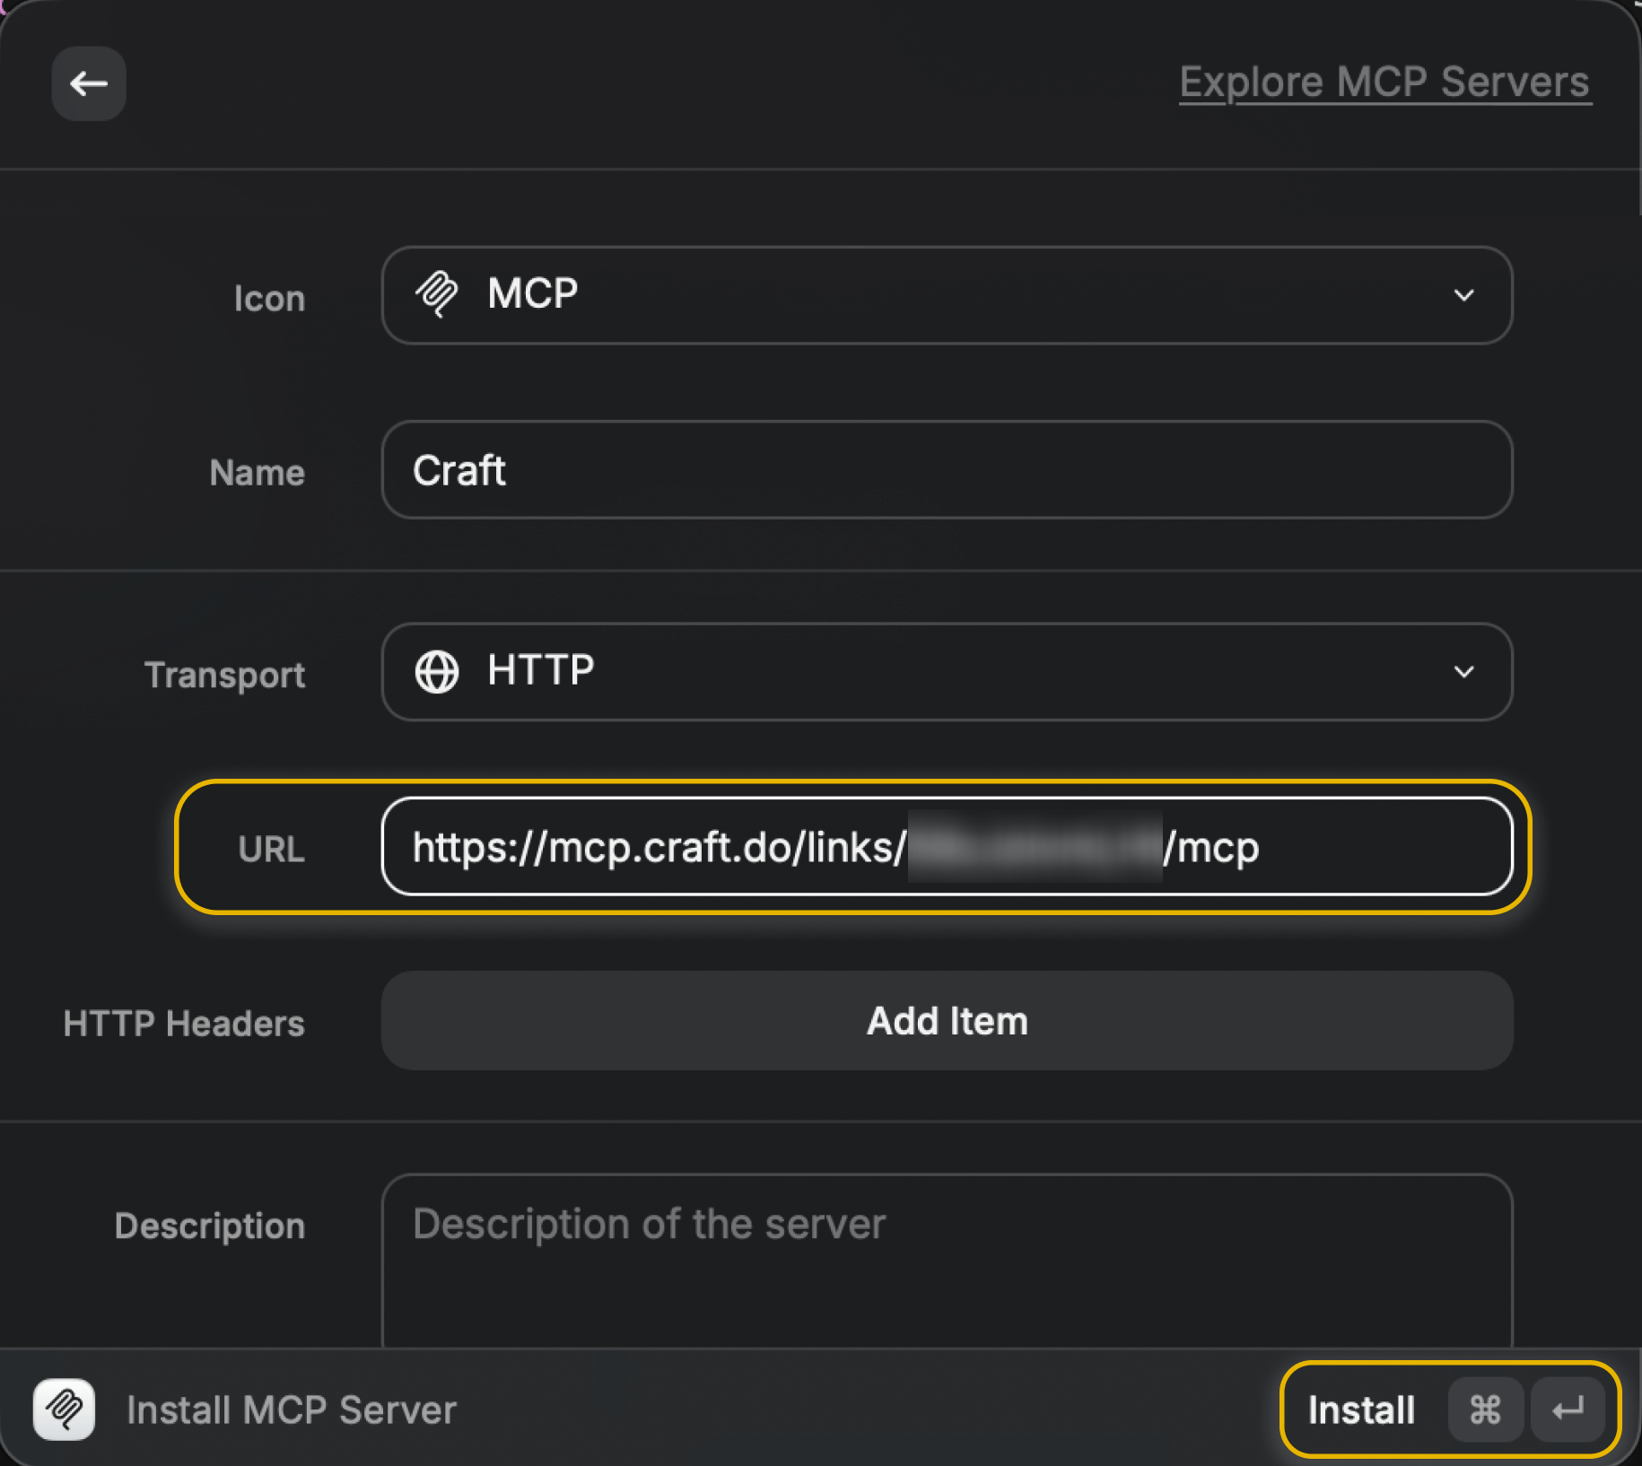The height and width of the screenshot is (1466, 1642).
Task: Click the MCP label in the Icon selector
Action: click(x=532, y=293)
